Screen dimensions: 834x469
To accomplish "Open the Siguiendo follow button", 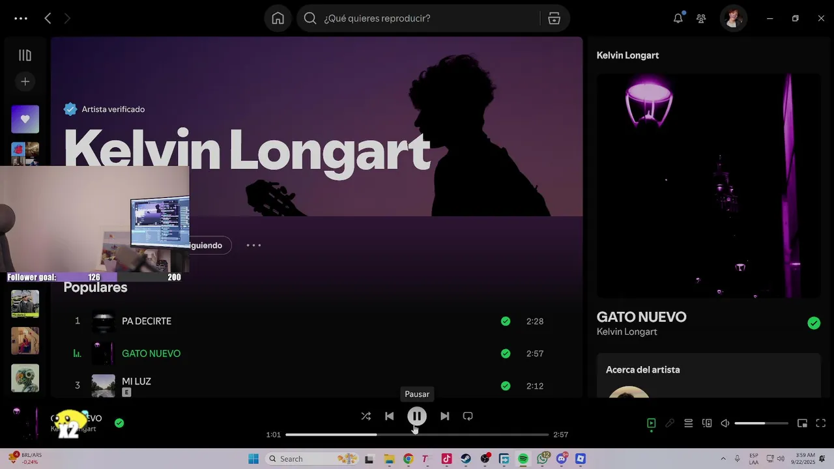I will [x=206, y=245].
